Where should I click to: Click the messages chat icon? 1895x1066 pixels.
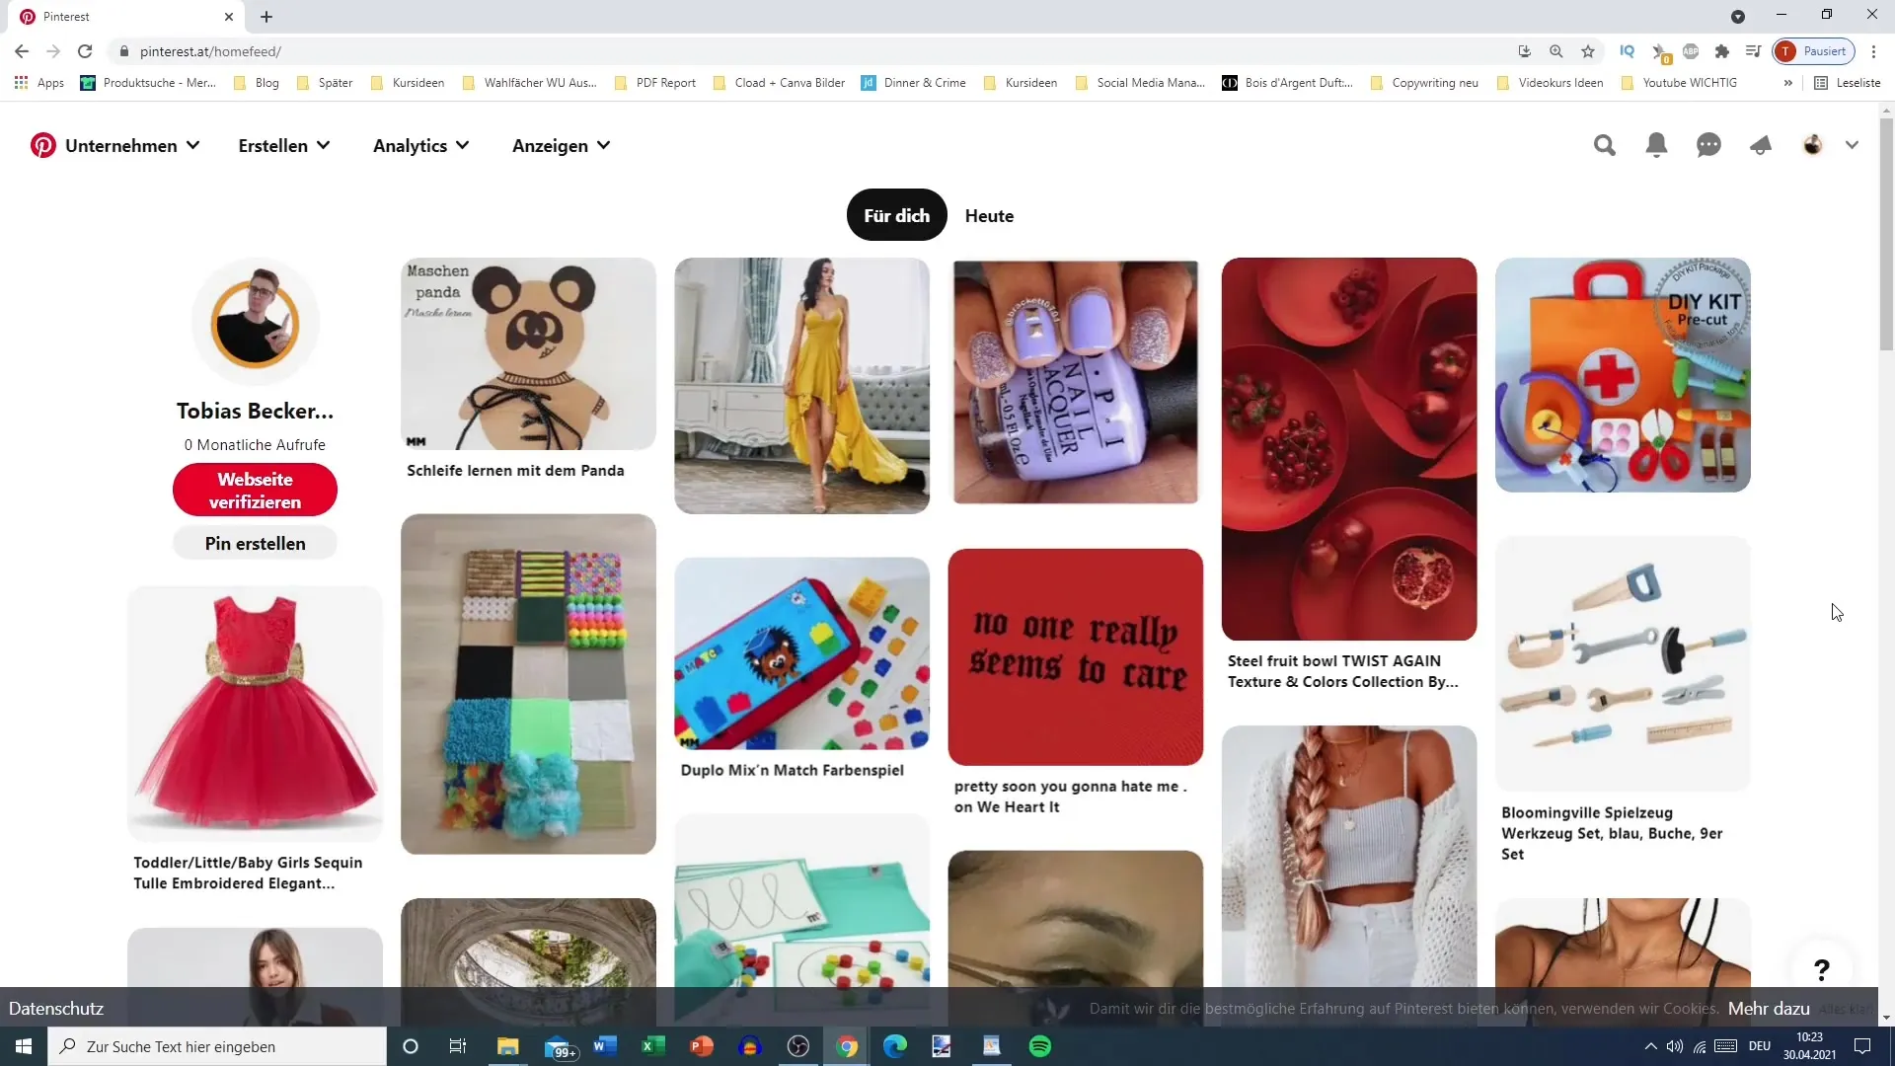point(1708,144)
